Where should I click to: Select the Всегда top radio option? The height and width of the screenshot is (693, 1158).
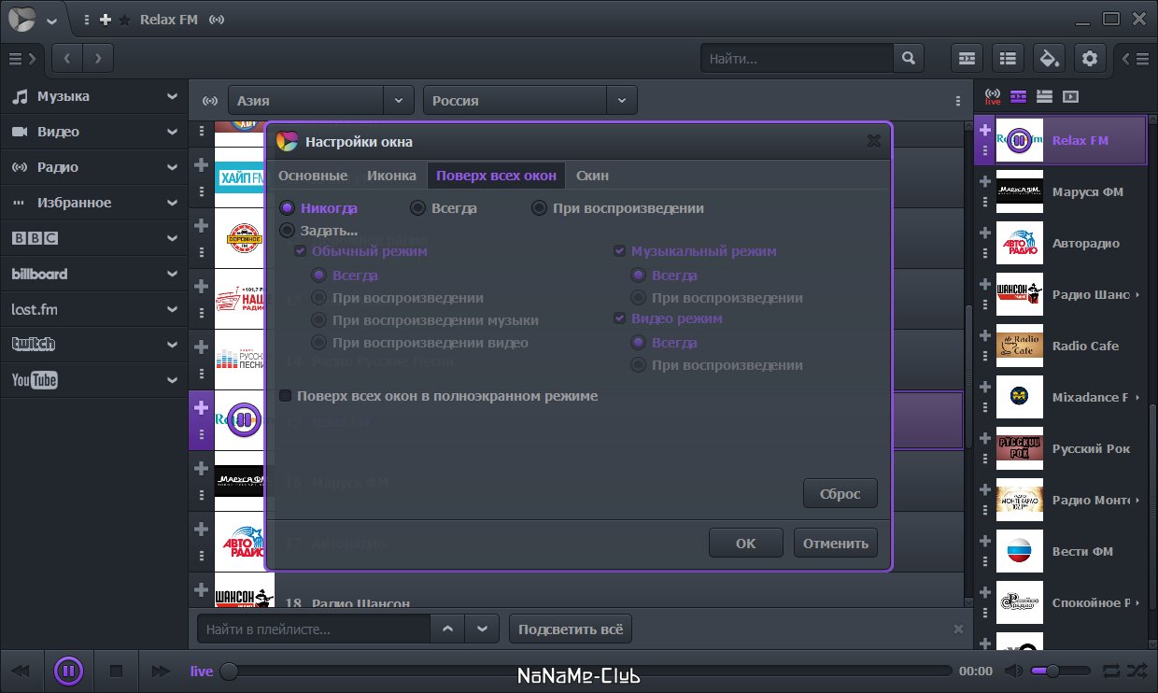(x=445, y=208)
